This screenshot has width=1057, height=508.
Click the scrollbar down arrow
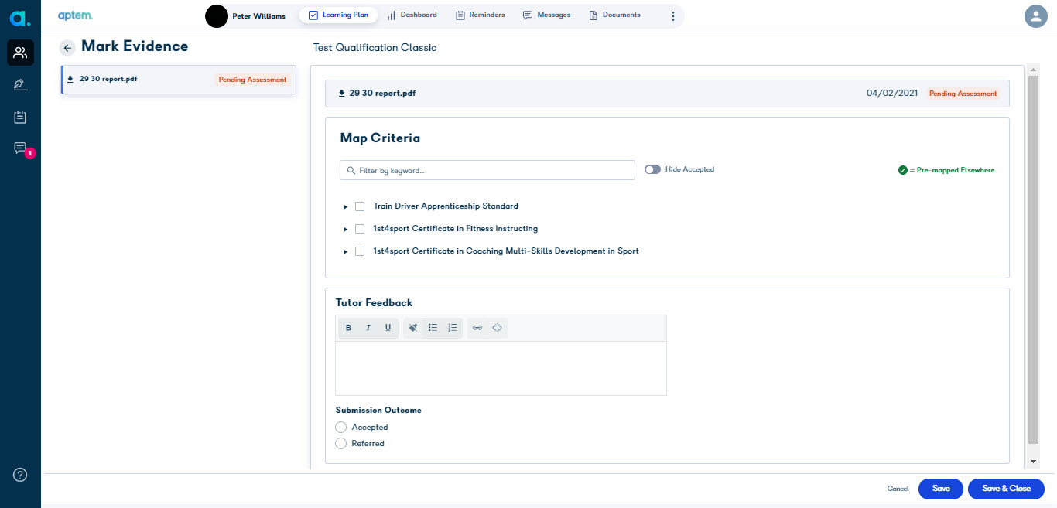click(1033, 462)
